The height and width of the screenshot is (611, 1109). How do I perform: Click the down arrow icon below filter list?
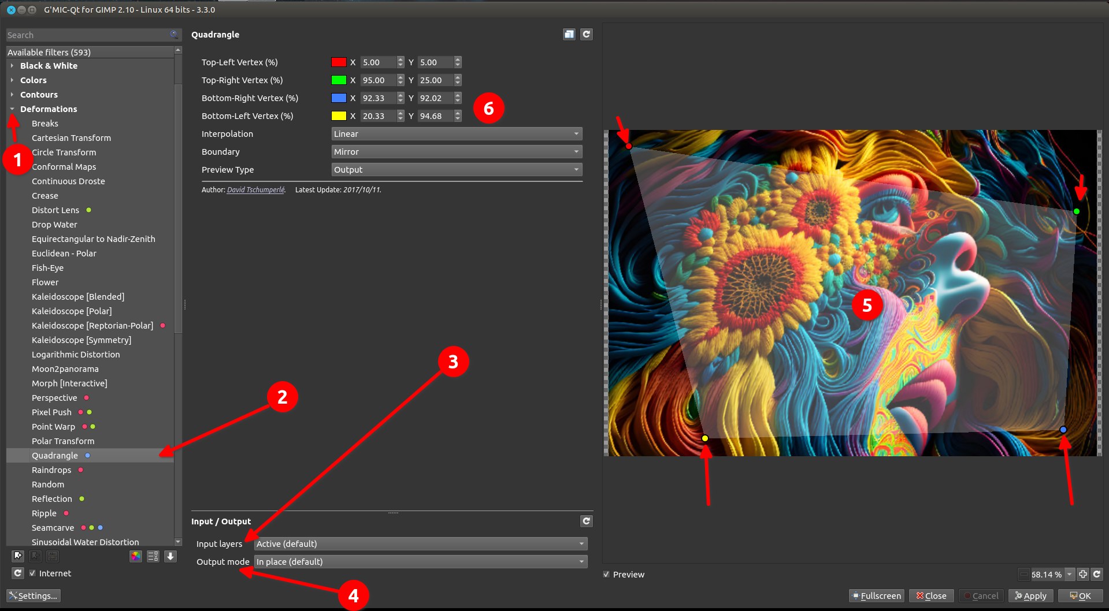tap(170, 556)
